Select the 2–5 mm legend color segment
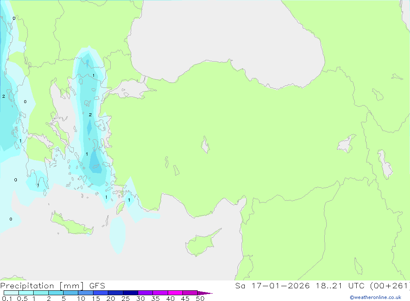 [56, 293]
